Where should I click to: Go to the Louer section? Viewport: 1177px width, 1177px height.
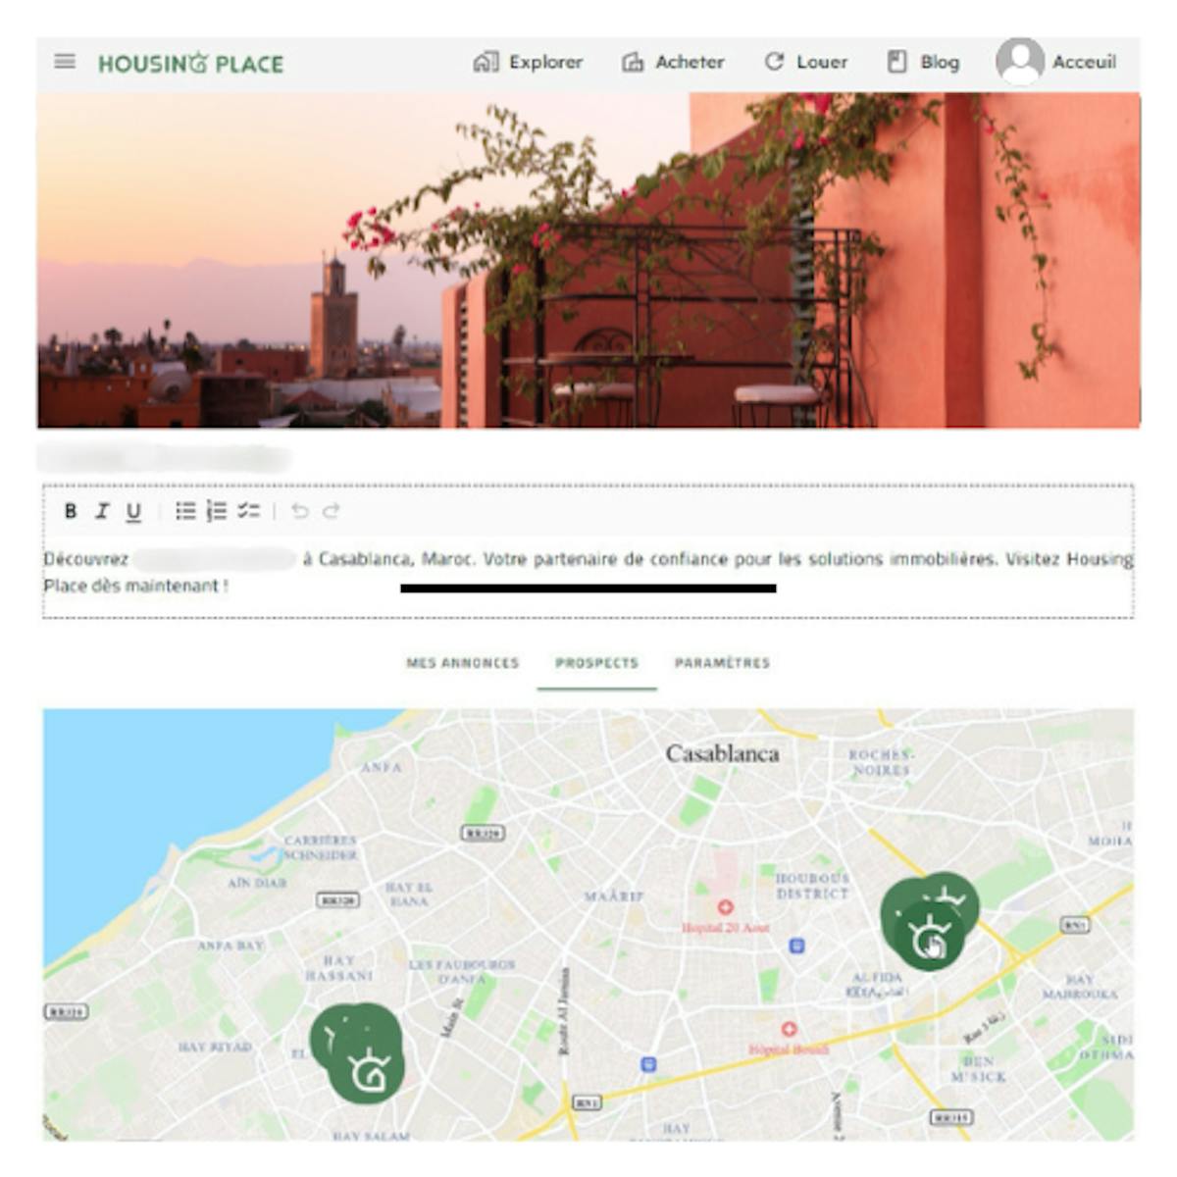pyautogui.click(x=805, y=62)
